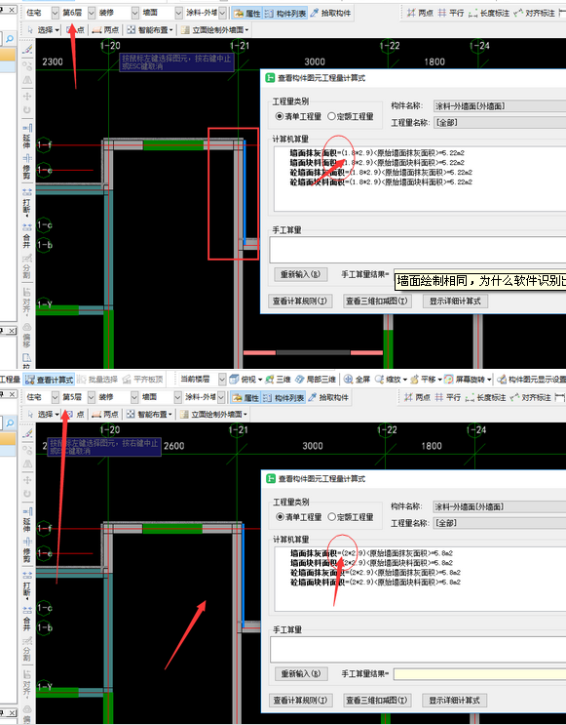
Task: Click 重新输入(R) in the 5.8m2 dialog
Action: pos(301,673)
